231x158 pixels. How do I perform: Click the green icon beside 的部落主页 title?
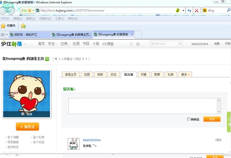(x=47, y=59)
